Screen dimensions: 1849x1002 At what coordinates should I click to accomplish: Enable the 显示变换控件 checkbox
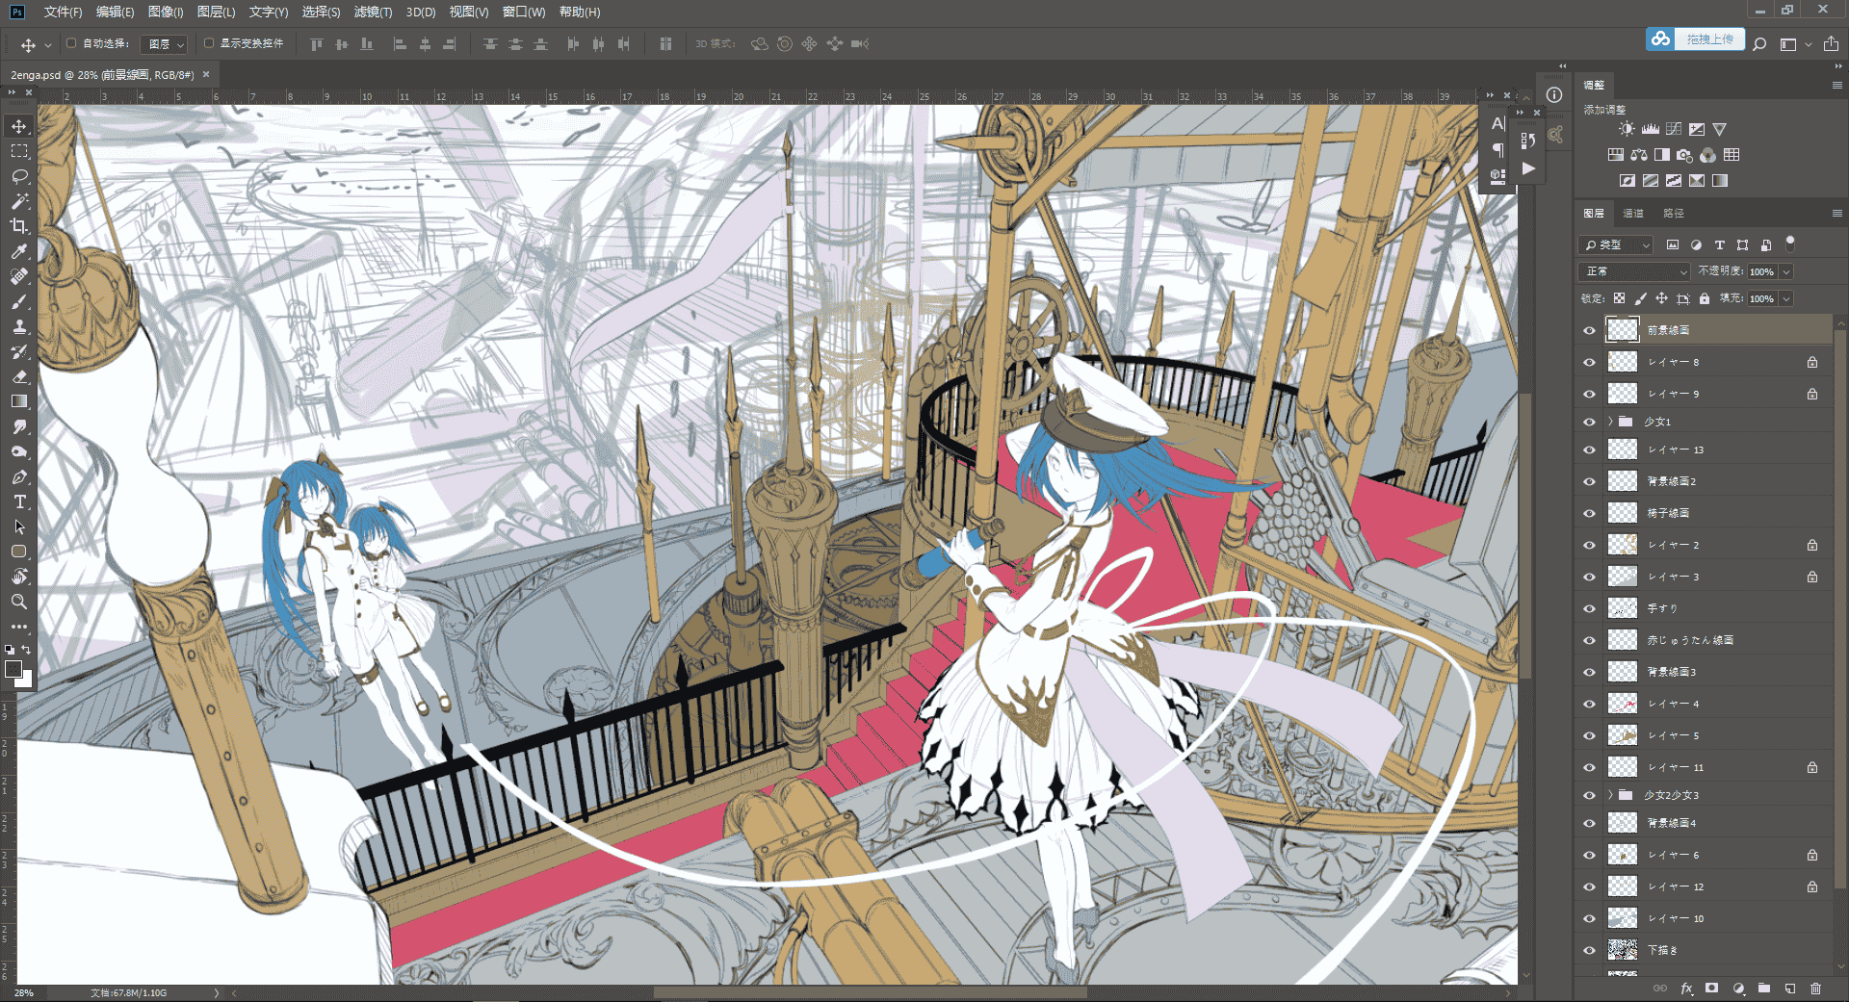coord(209,43)
